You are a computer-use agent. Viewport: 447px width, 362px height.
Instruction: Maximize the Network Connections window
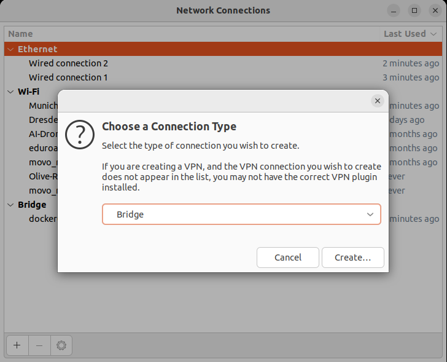pyautogui.click(x=414, y=10)
